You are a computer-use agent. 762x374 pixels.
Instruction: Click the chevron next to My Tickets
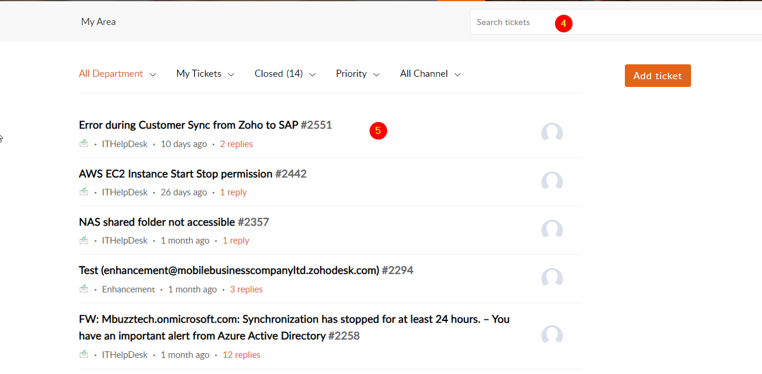tap(231, 74)
